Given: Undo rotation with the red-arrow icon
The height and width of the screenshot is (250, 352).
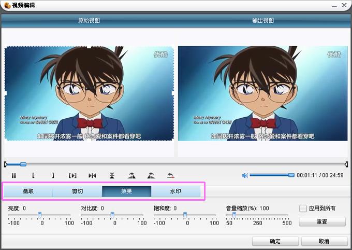Looking at the screenshot, I should click(x=171, y=175).
